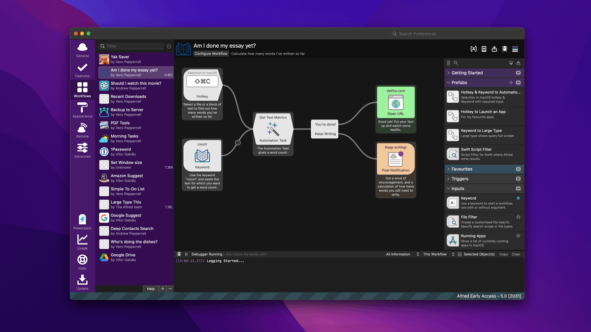Pause the debugger with the pause icon

coord(186,254)
